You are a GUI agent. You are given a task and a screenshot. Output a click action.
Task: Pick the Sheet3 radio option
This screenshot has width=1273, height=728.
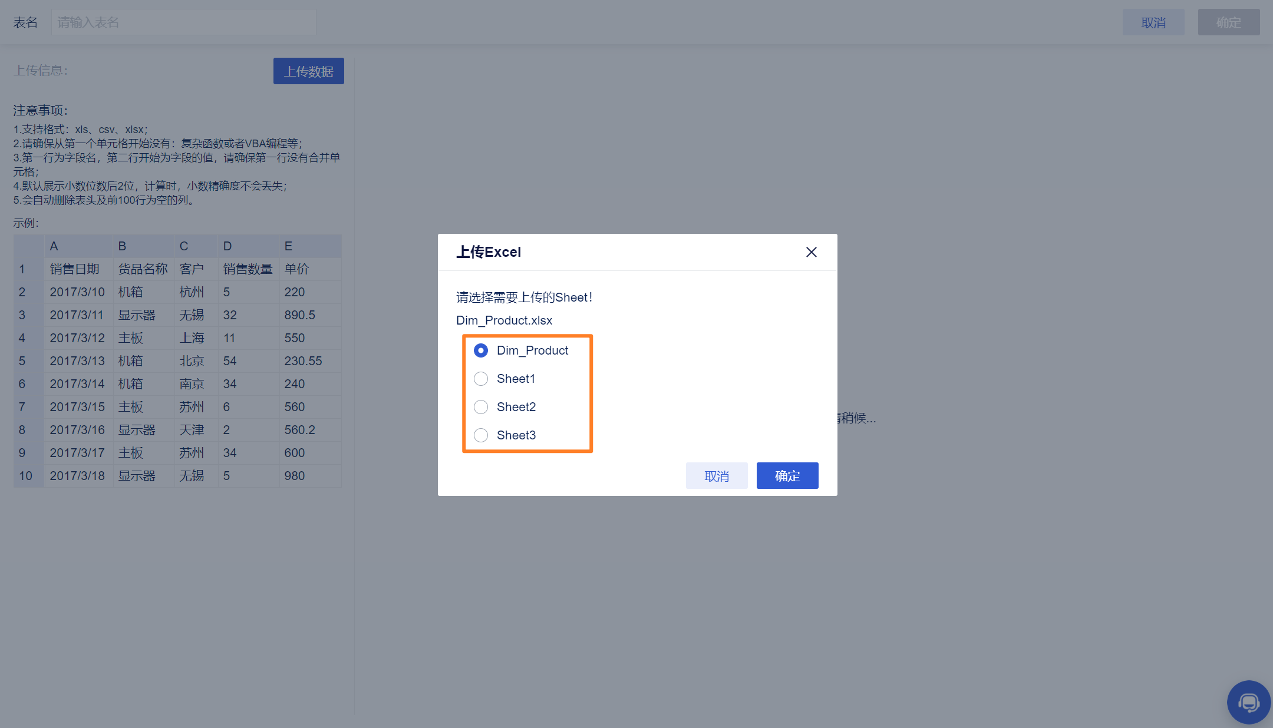click(481, 435)
